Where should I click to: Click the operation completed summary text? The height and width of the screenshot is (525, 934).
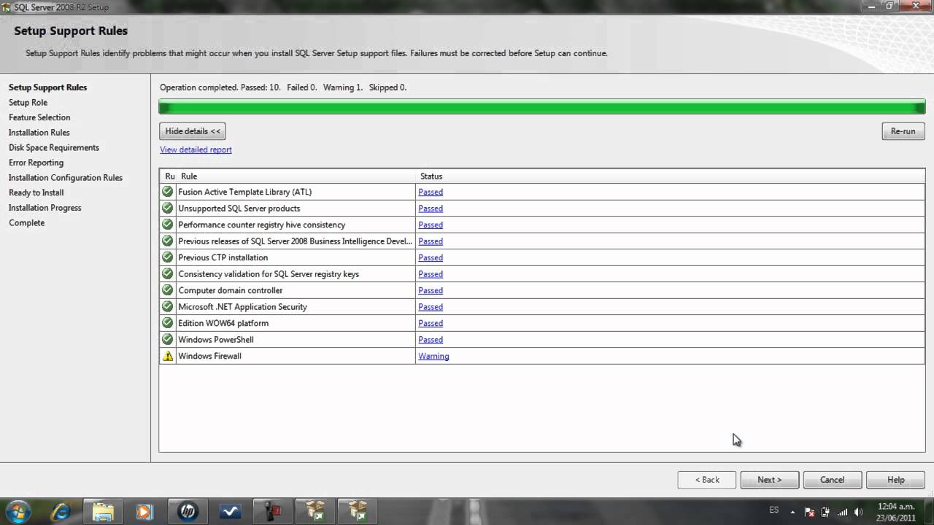pos(283,87)
